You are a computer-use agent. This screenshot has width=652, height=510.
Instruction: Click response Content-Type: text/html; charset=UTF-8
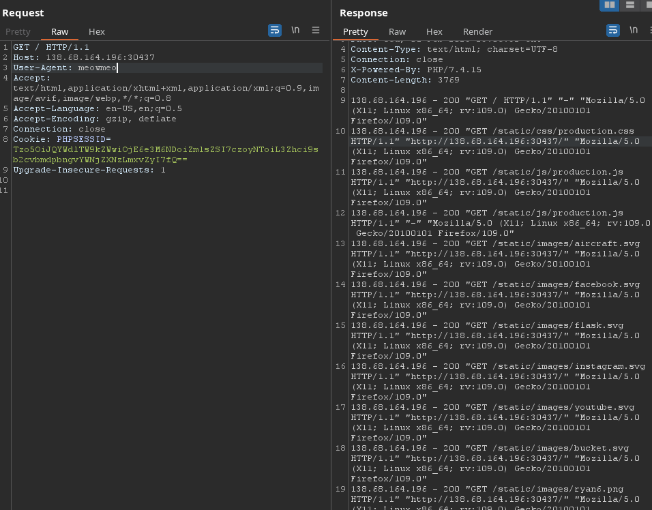click(454, 49)
